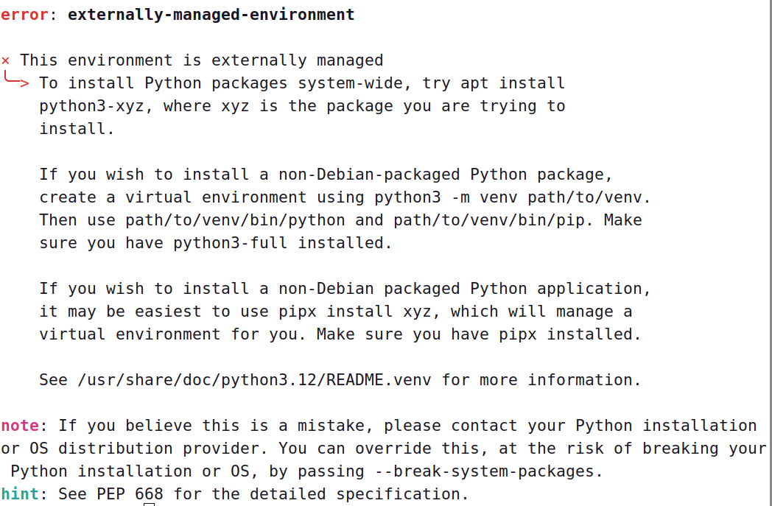
Task: Click 'This environment is externally managed' line
Action: tap(201, 60)
